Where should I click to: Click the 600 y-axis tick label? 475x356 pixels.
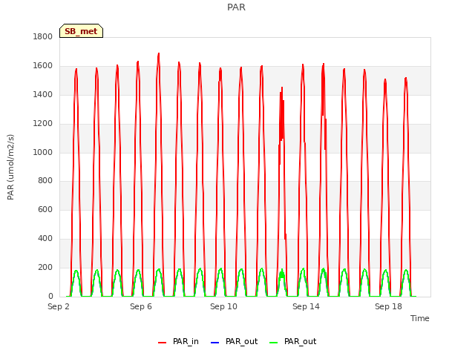(45, 209)
